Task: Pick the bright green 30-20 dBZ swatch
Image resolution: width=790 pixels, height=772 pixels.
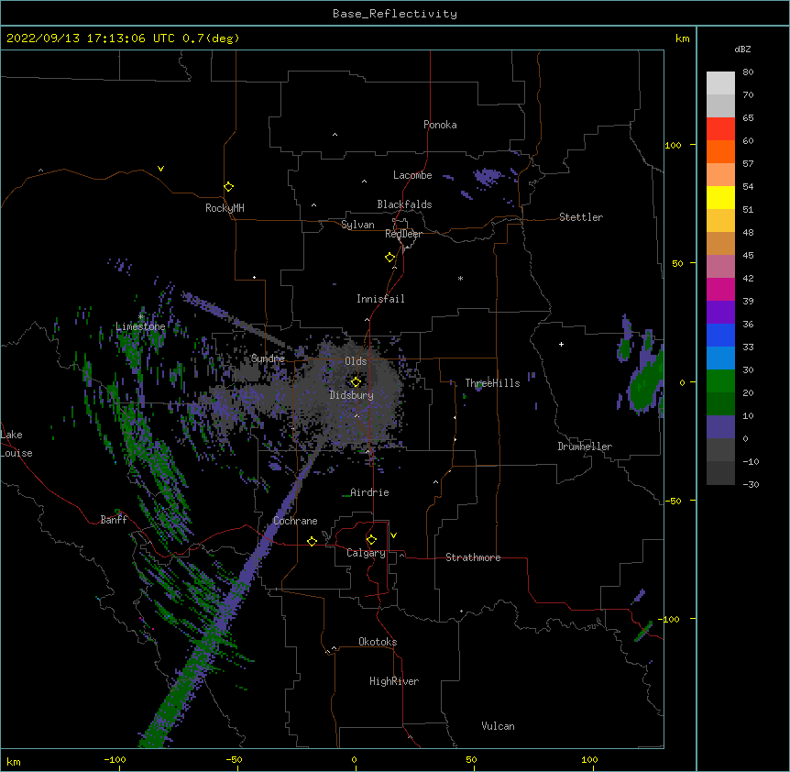Action: (x=720, y=381)
